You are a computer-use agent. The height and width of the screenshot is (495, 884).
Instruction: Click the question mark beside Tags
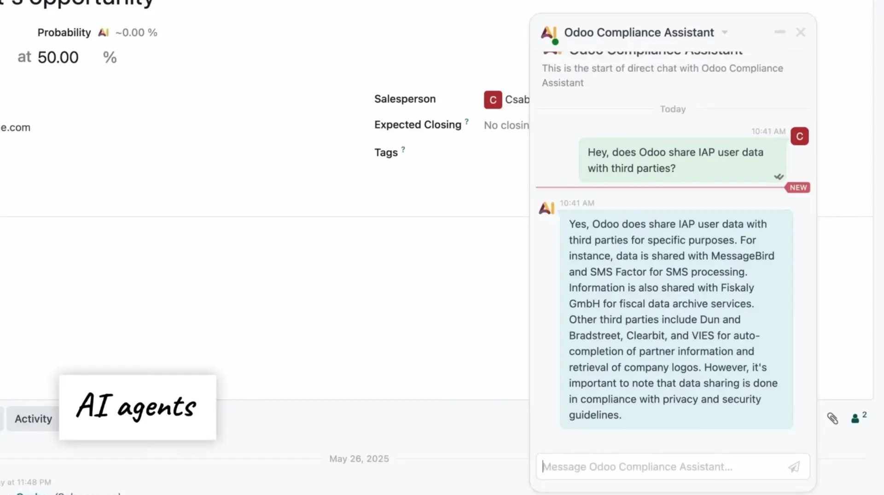(x=402, y=149)
